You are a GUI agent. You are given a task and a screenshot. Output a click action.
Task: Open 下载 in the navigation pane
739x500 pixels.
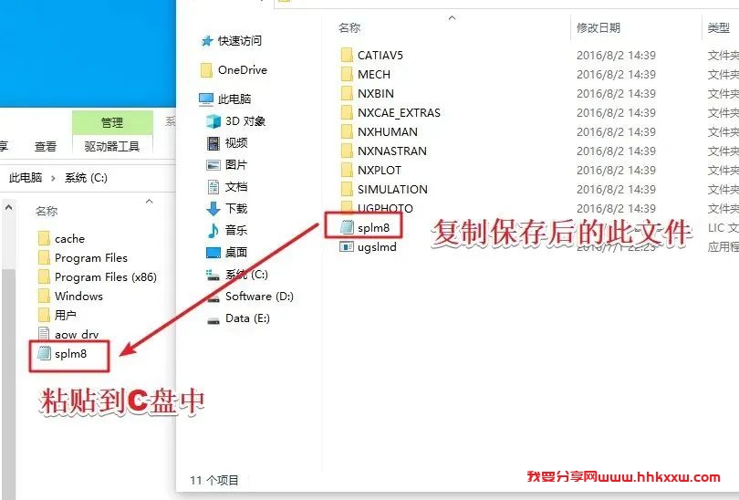[236, 208]
